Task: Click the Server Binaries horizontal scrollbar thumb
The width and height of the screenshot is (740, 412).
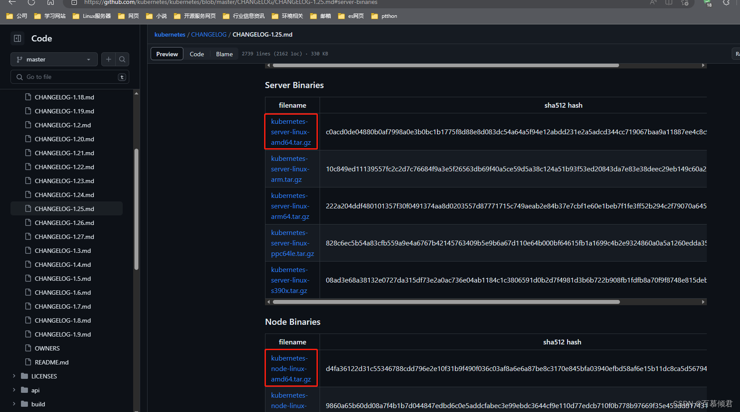Action: pos(446,302)
